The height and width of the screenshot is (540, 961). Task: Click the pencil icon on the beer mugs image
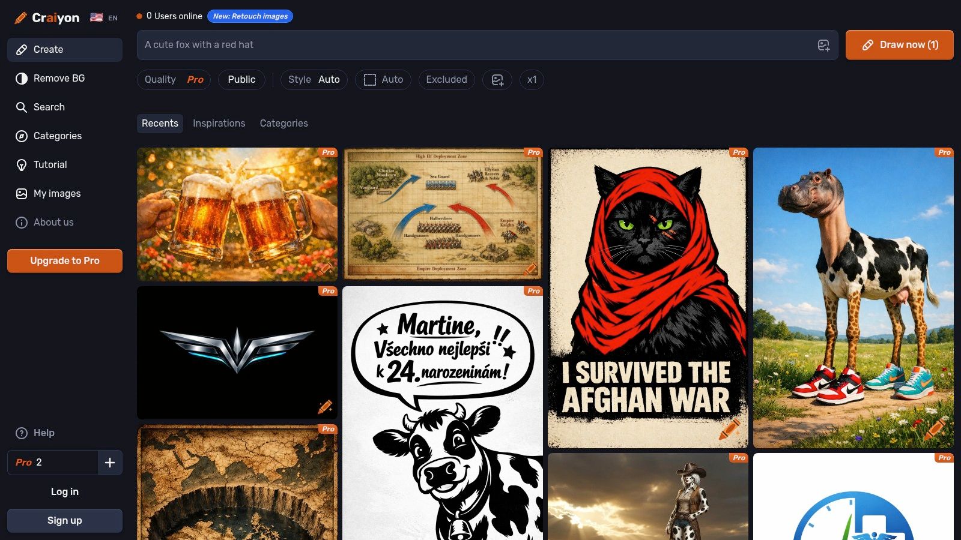(325, 268)
